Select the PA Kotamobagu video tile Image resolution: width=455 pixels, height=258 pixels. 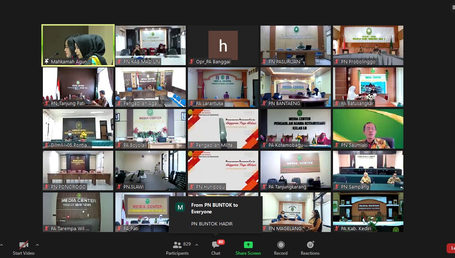(295, 128)
